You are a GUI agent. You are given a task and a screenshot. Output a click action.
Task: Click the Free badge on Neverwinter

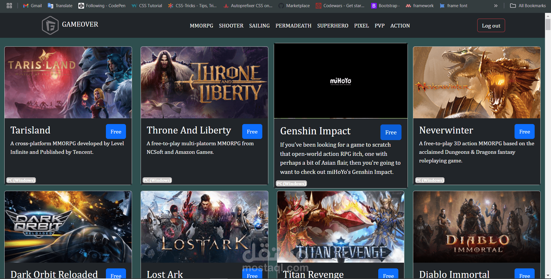(x=525, y=131)
